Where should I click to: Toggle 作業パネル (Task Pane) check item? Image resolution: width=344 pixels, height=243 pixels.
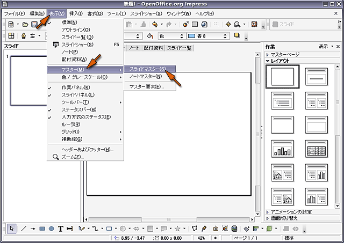[x=76, y=87]
